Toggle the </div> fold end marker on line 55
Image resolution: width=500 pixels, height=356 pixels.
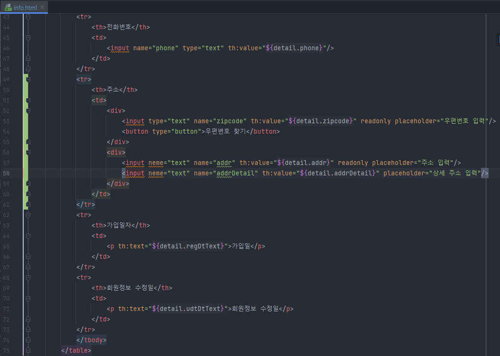coord(28,142)
